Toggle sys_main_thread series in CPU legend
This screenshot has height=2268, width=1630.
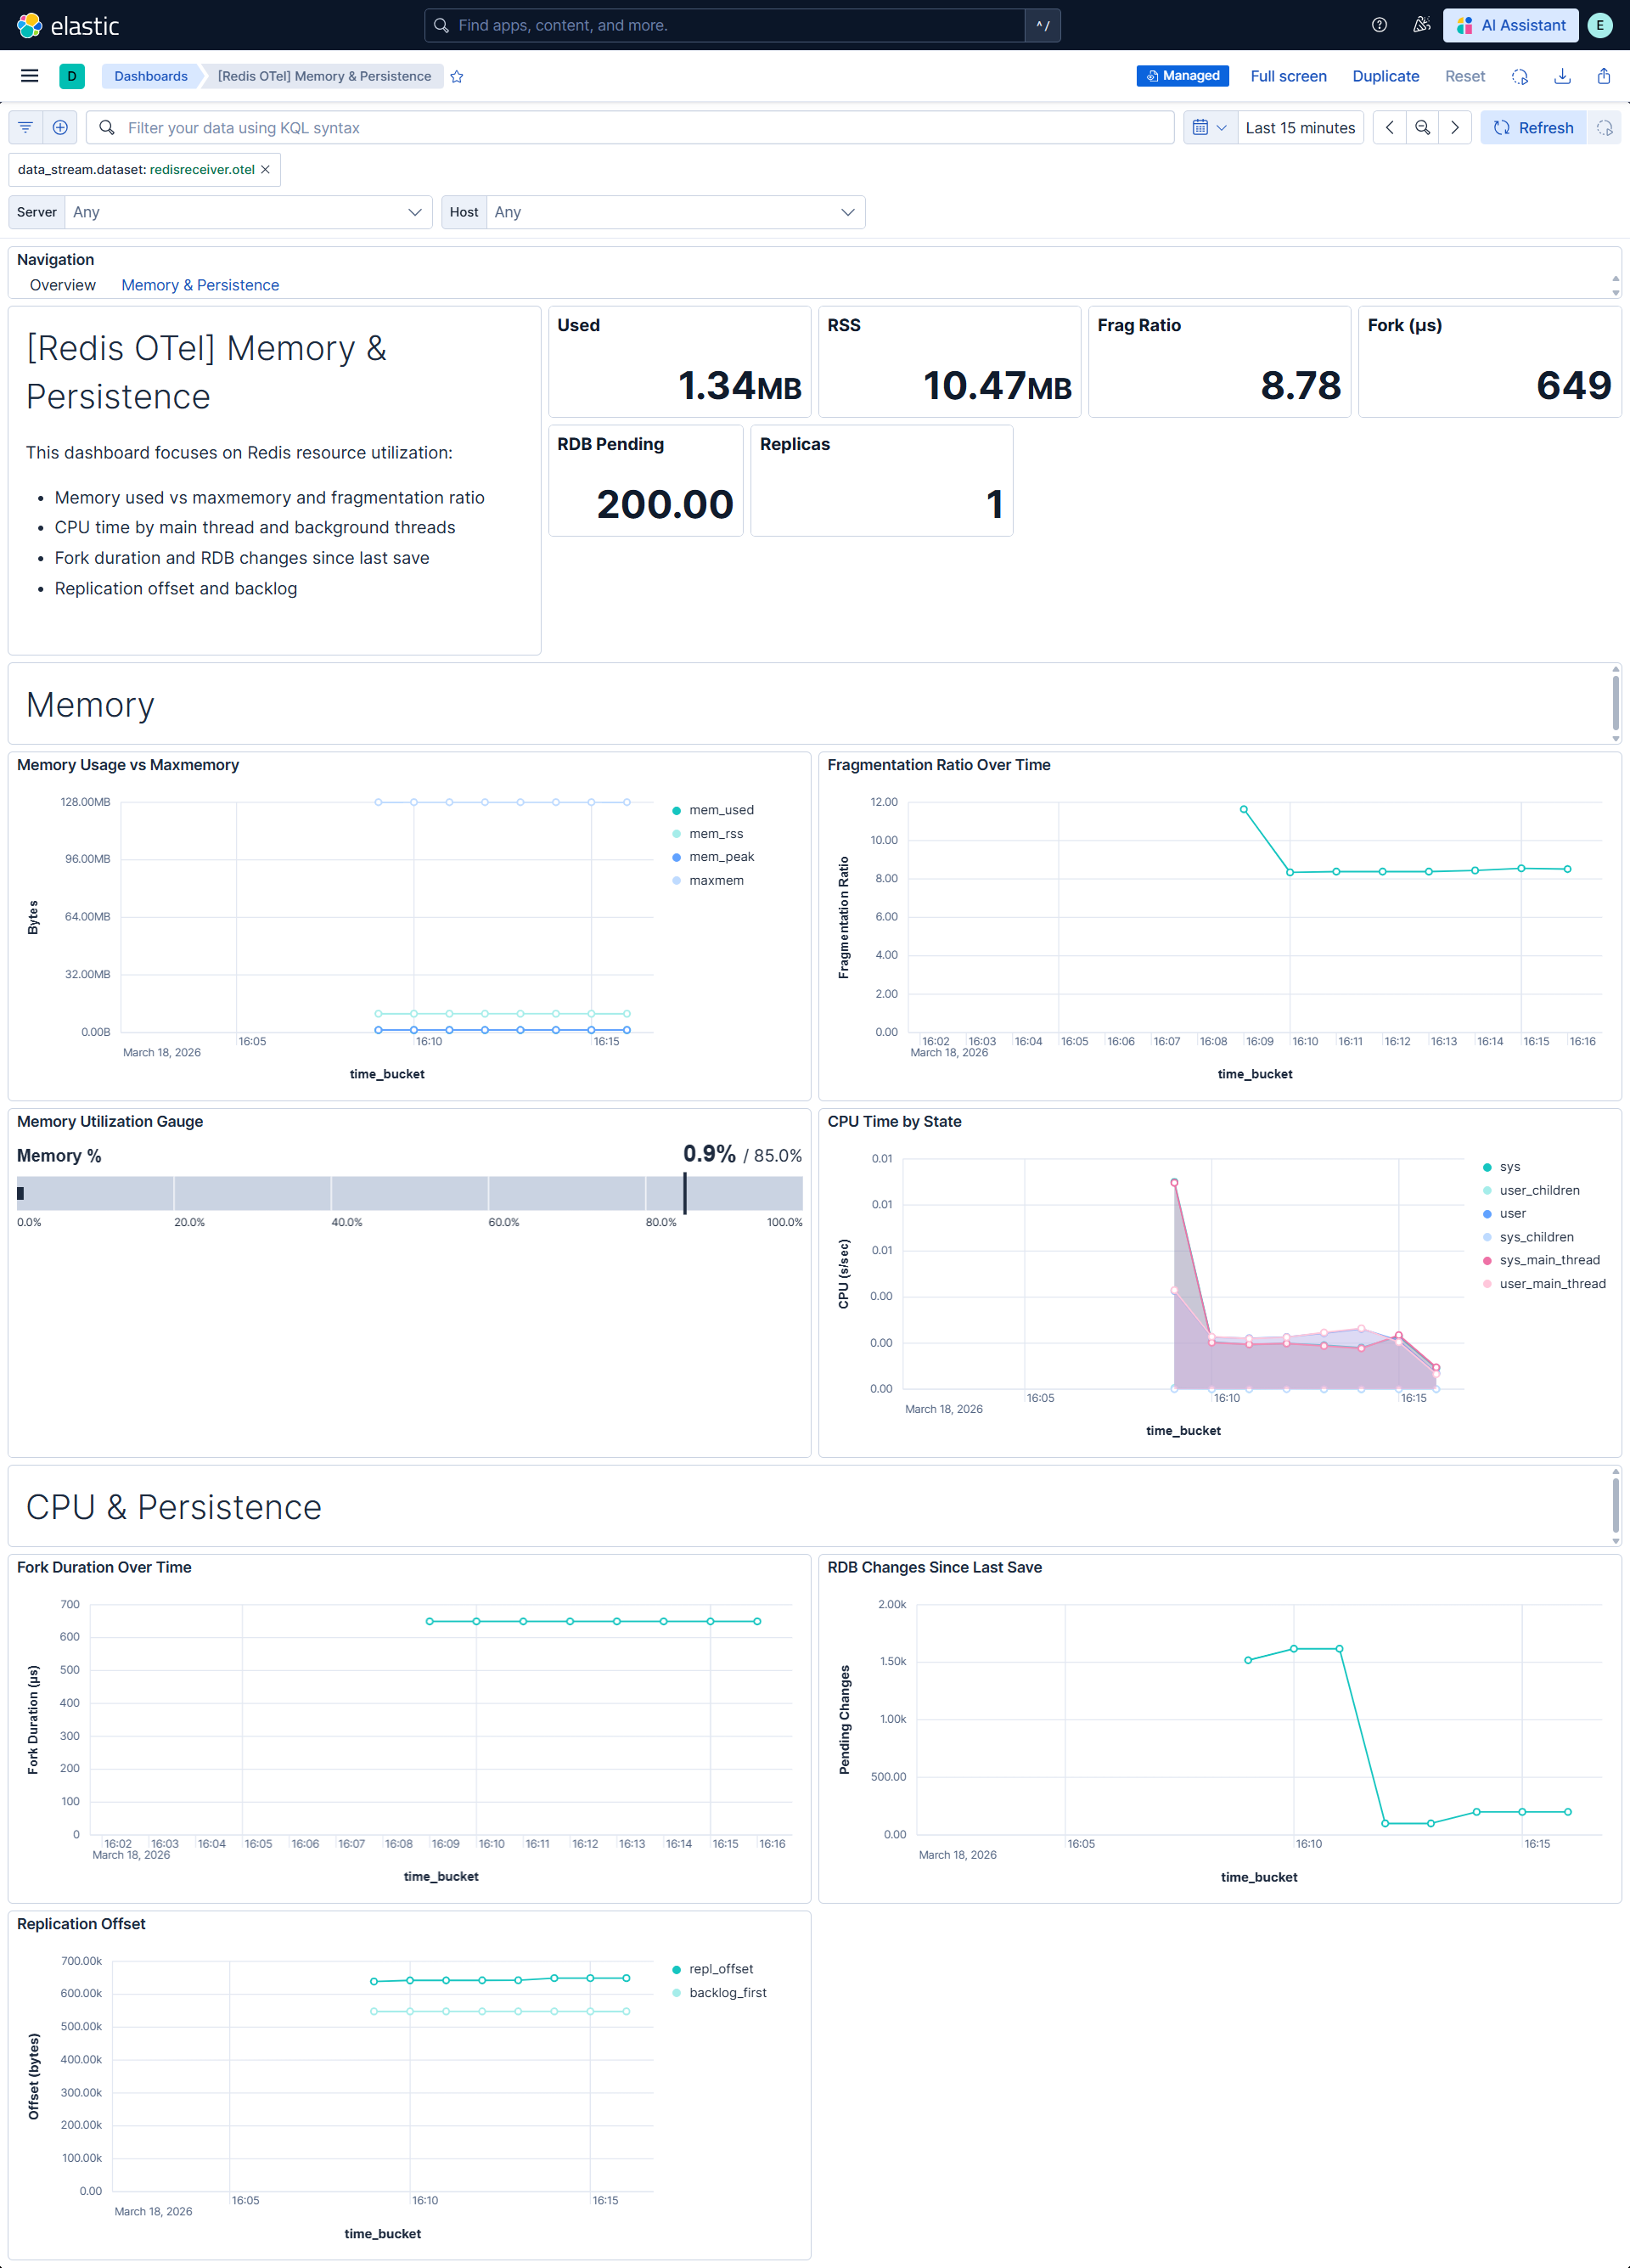click(1549, 1260)
